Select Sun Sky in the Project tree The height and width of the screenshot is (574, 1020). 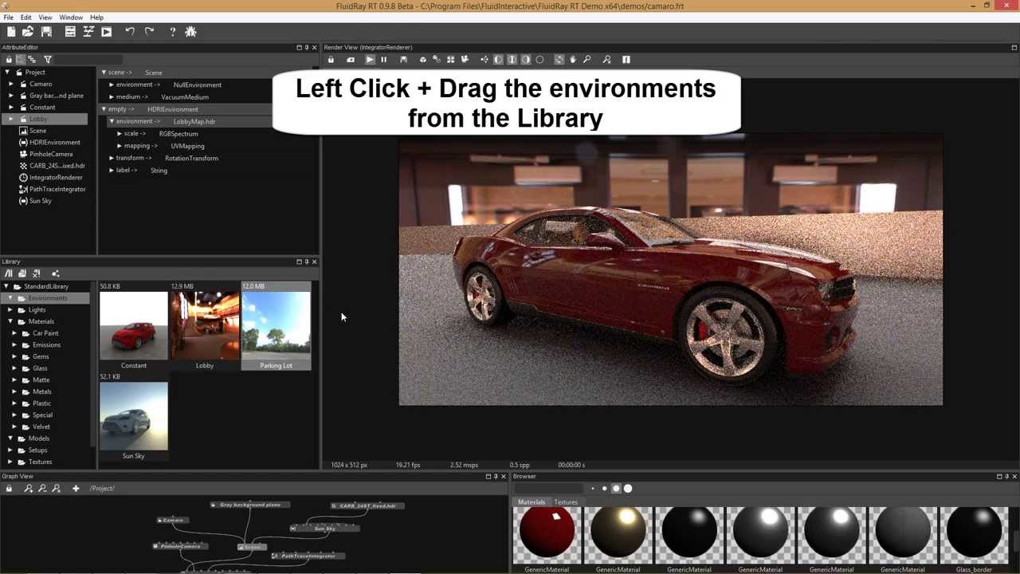pos(40,201)
